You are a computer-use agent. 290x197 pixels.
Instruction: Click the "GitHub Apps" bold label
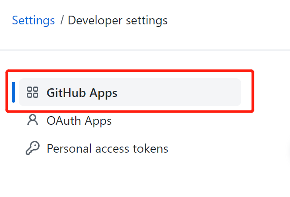82,93
